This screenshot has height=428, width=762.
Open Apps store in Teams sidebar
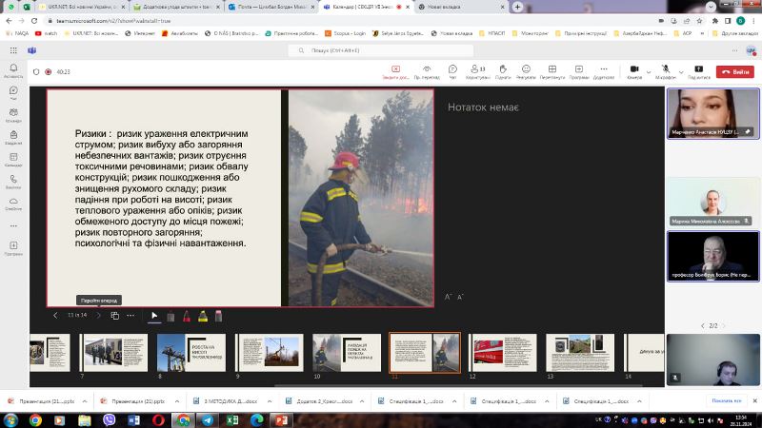[13, 248]
